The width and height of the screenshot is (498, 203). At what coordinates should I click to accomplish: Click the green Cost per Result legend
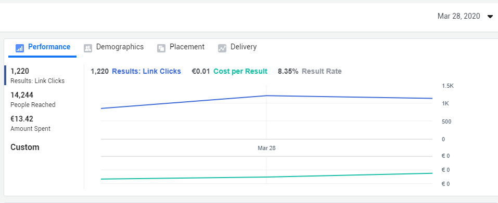point(240,71)
